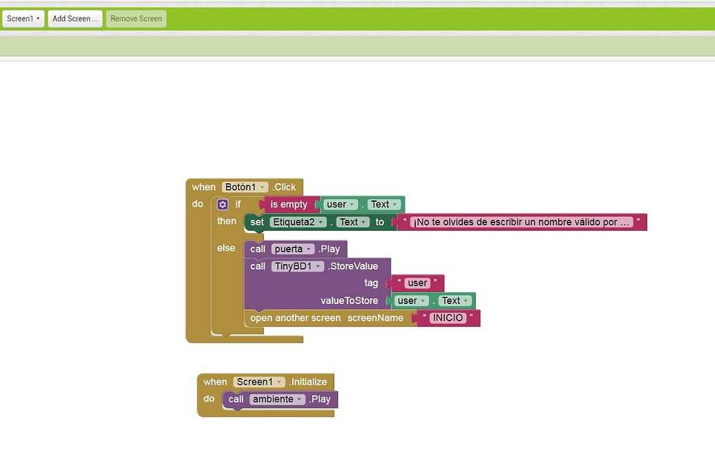The image size is (715, 463).
Task: Click the Add Screen button
Action: click(x=75, y=19)
